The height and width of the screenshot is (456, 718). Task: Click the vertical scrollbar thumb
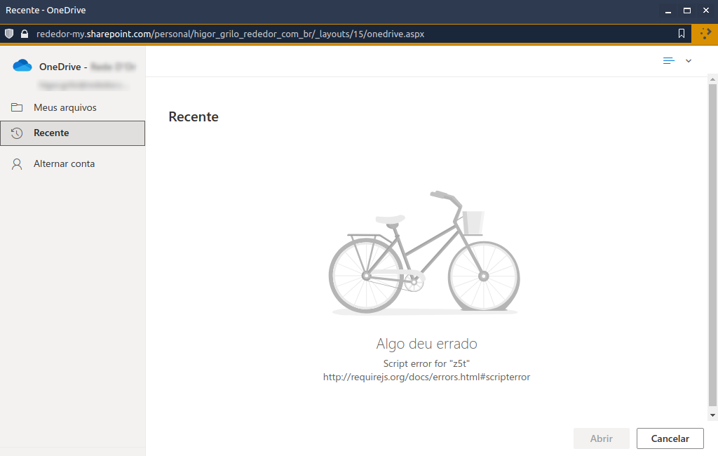coord(712,245)
